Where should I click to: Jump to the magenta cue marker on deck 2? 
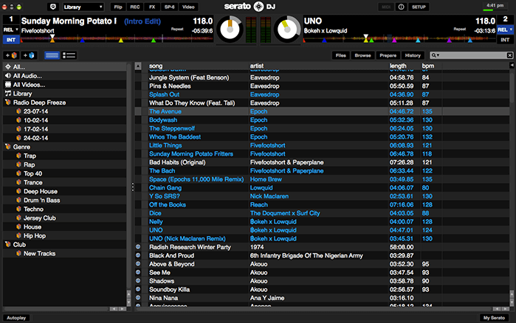pos(394,41)
